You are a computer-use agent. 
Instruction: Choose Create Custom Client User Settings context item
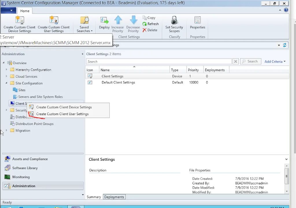(x=69, y=114)
